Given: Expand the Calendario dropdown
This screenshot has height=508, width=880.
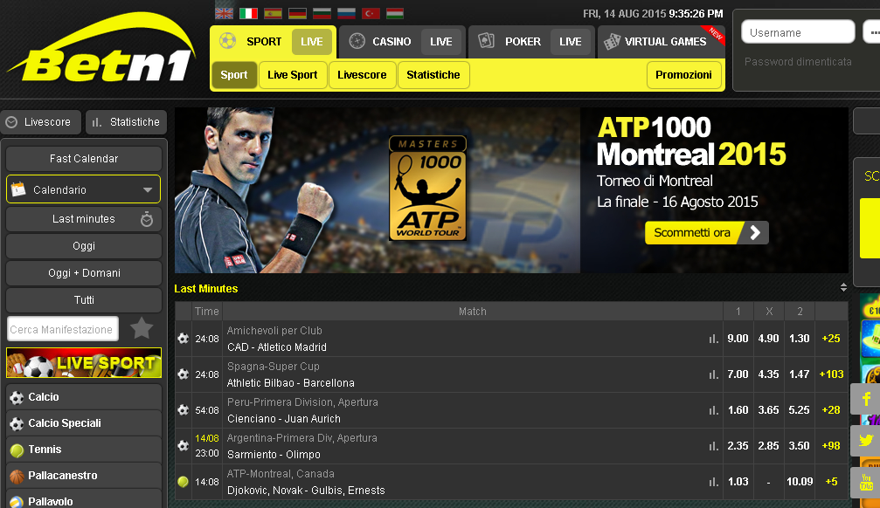Looking at the screenshot, I should 84,189.
